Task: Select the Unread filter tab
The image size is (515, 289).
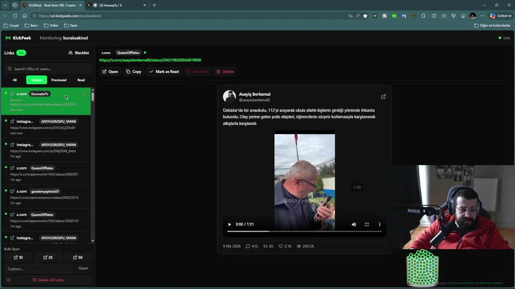Action: tap(37, 80)
